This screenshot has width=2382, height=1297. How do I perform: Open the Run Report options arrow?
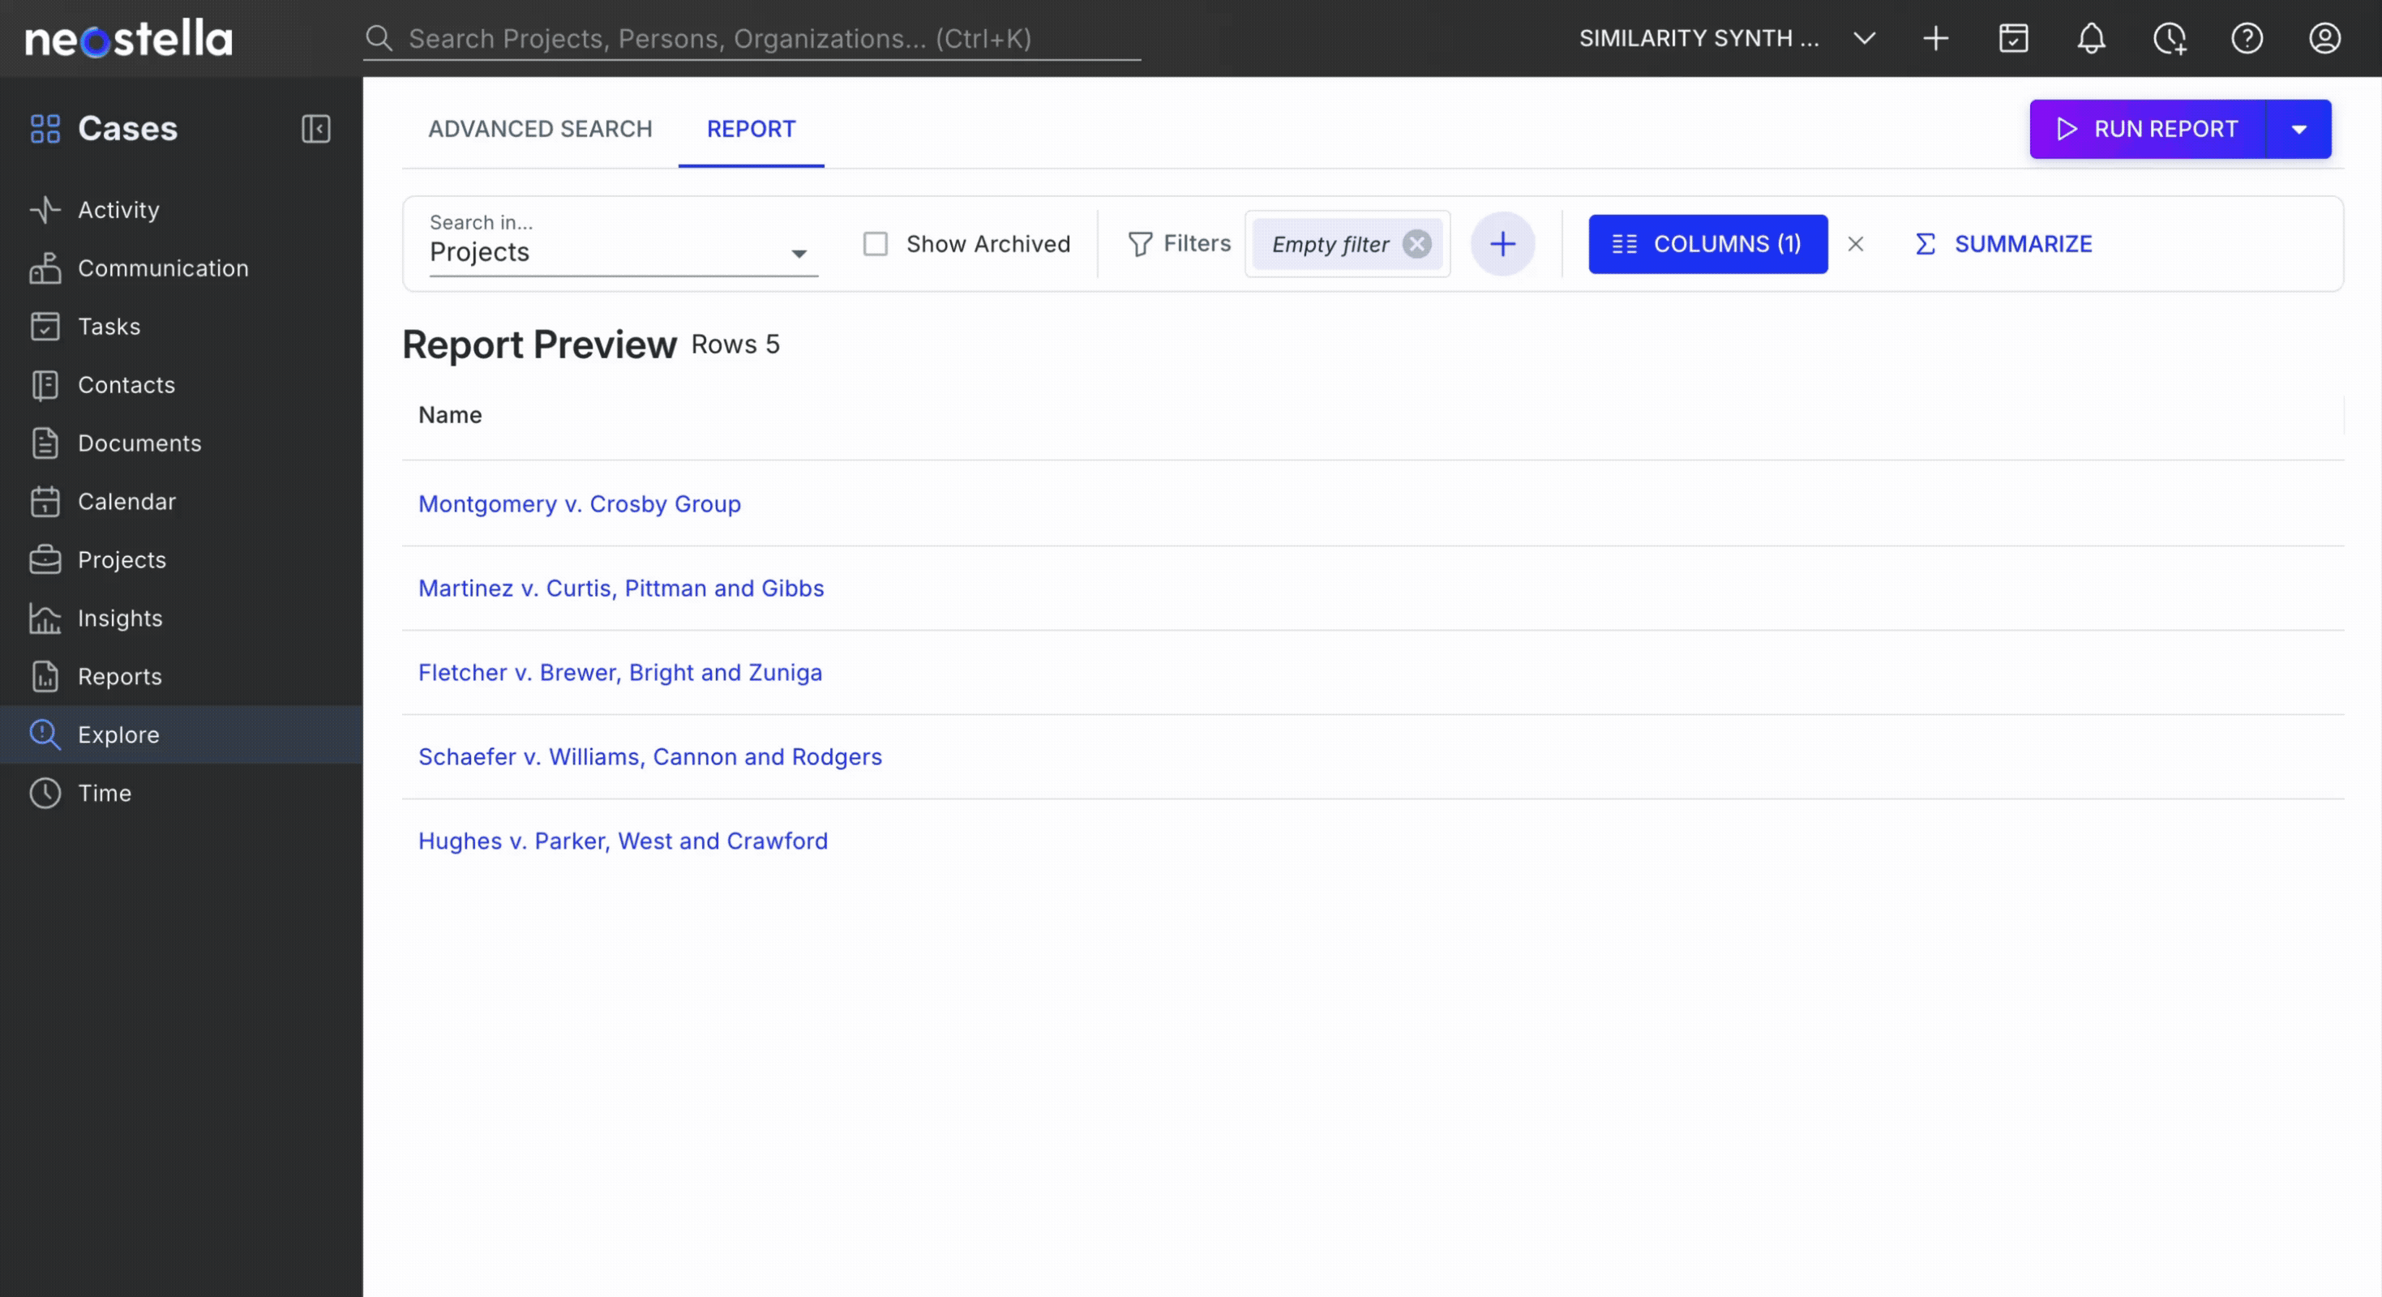[2298, 129]
